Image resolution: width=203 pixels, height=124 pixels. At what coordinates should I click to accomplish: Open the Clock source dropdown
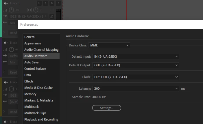pos(136,77)
